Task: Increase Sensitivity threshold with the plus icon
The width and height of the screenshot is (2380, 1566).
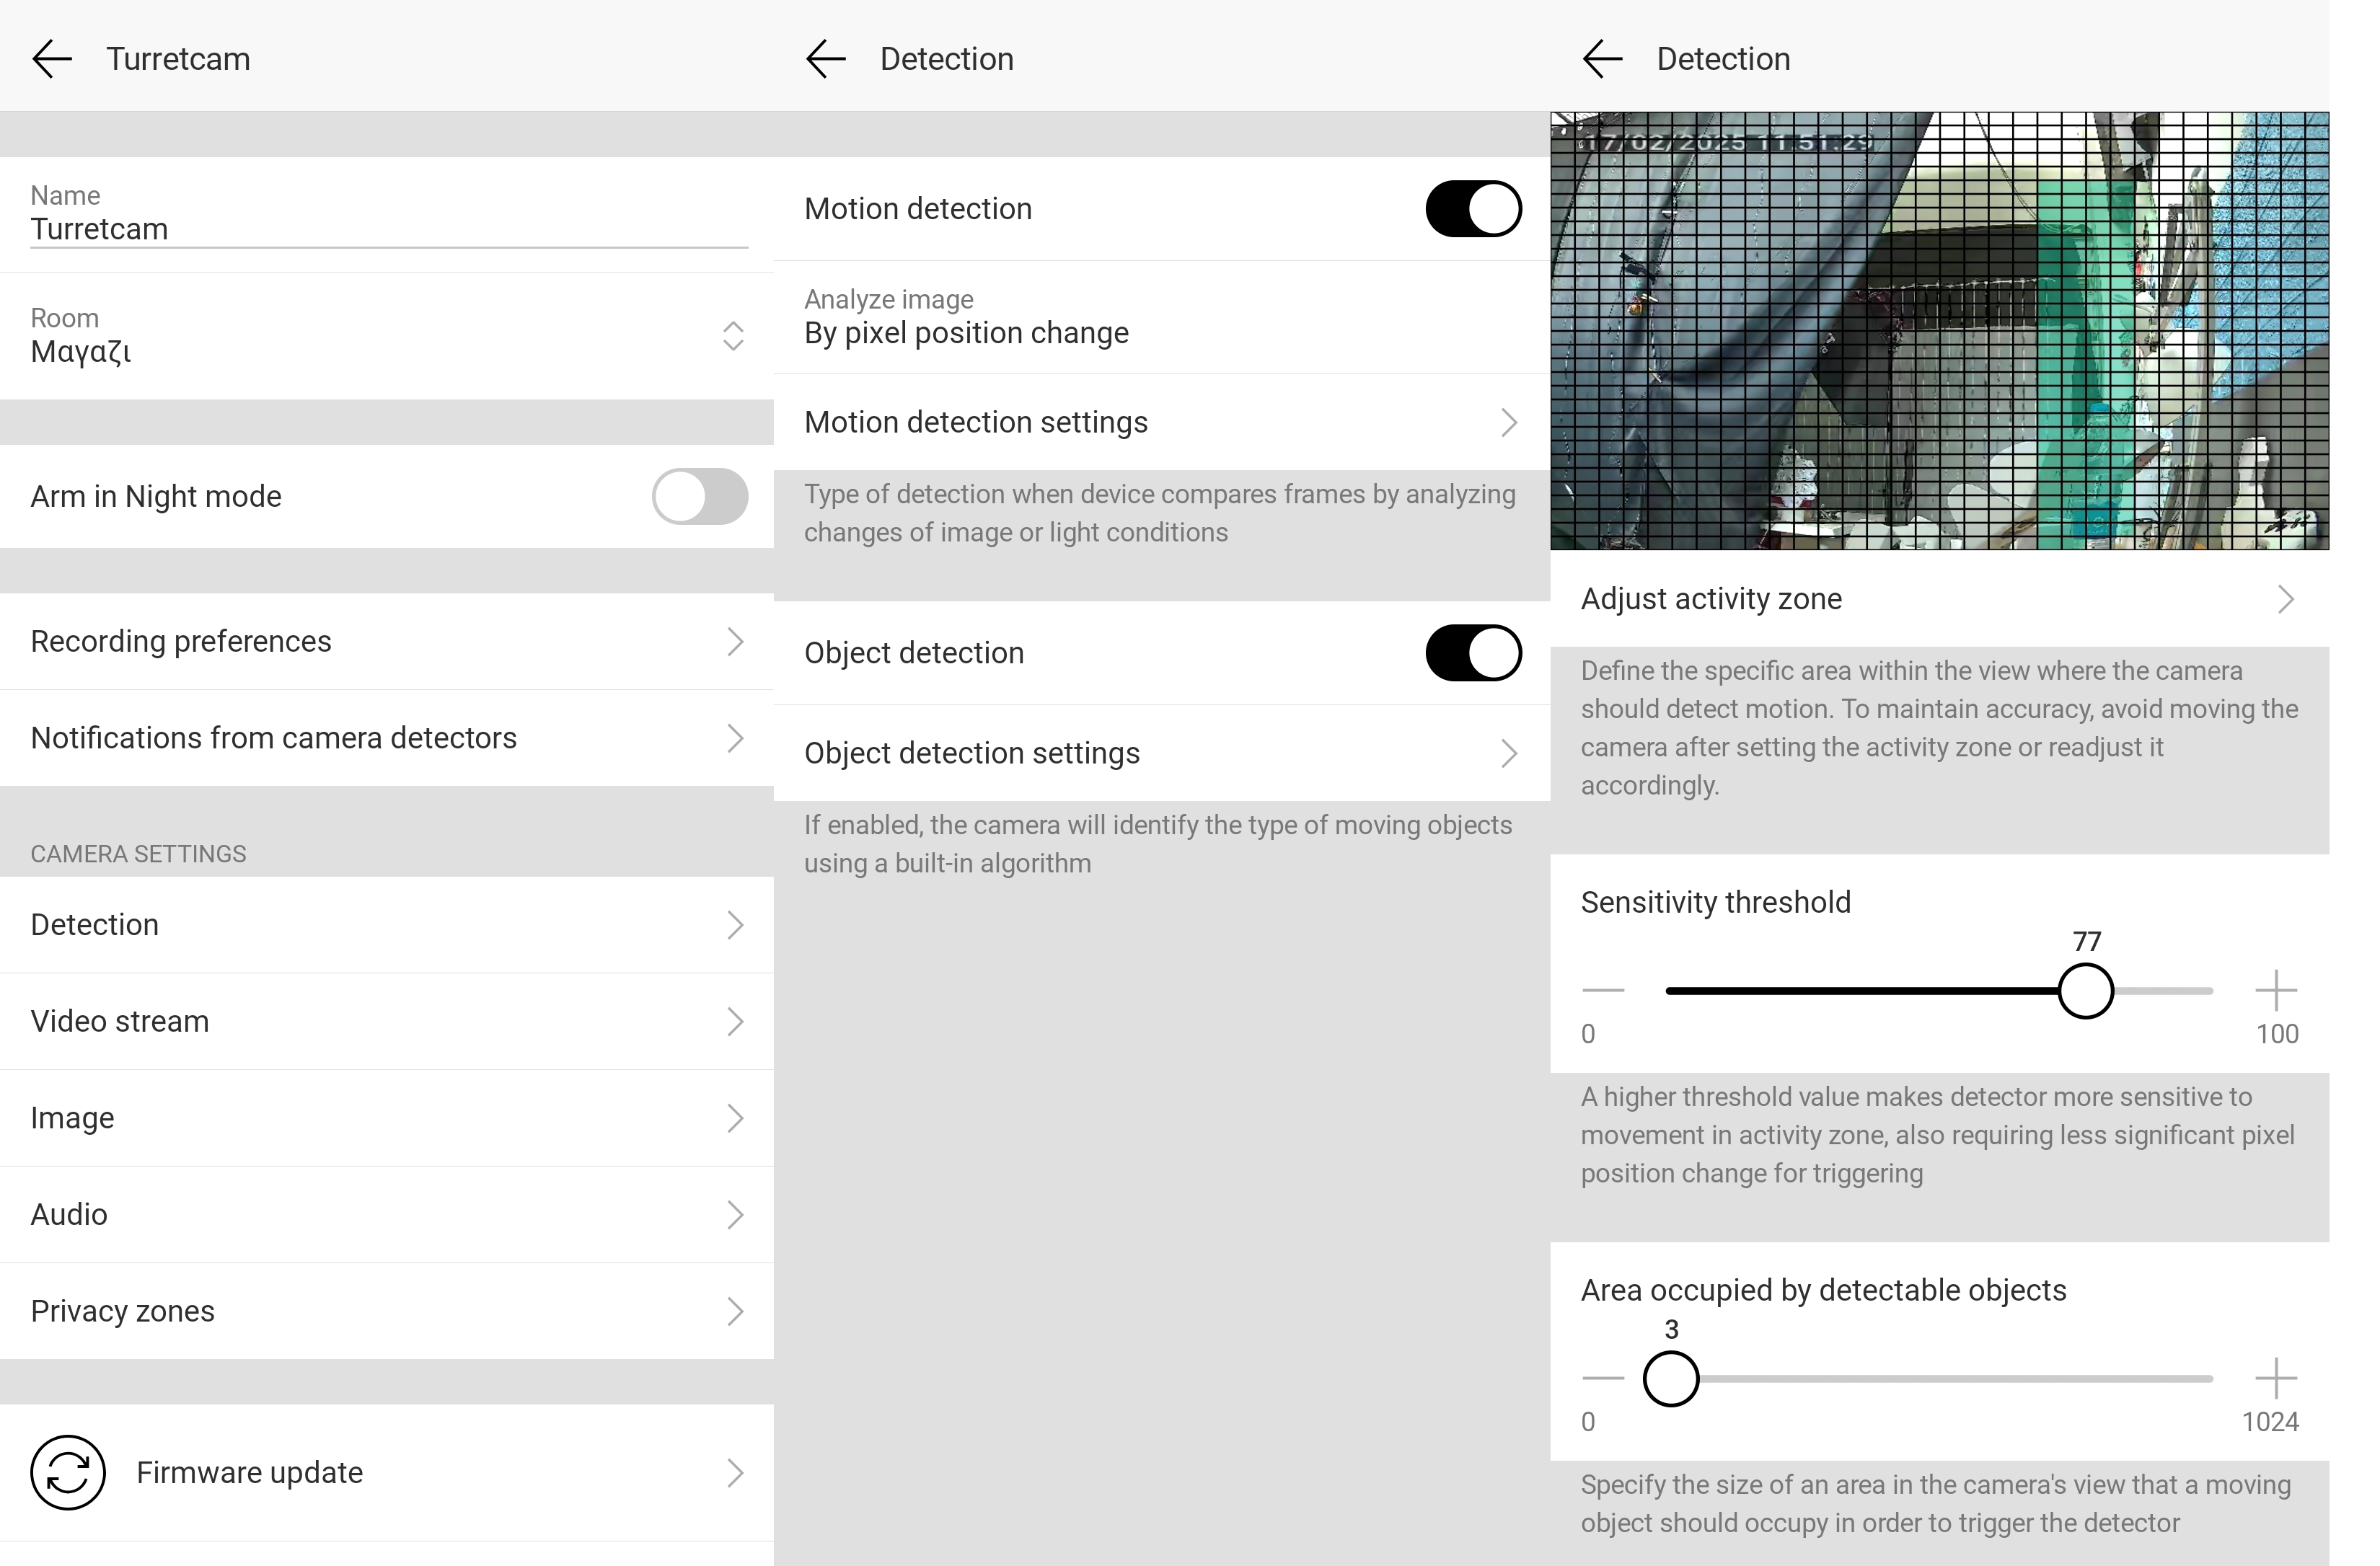Action: (2276, 991)
